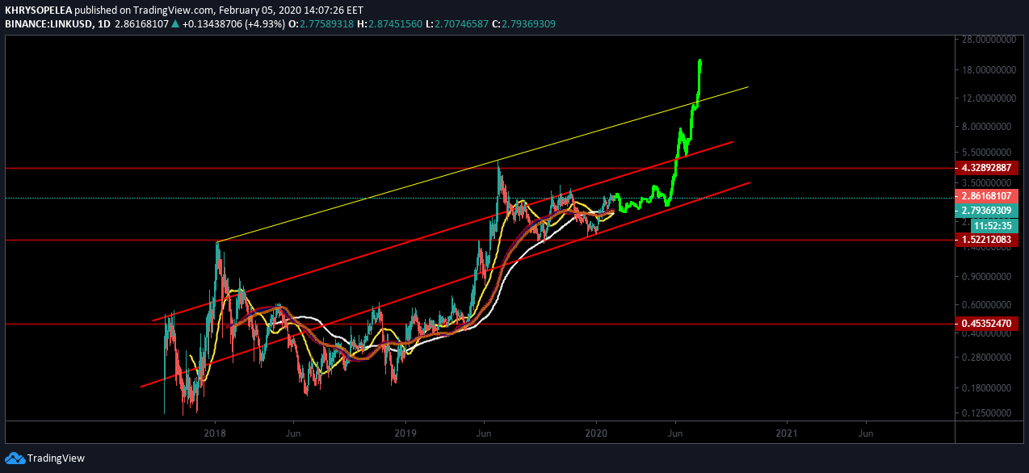Click the TradingView wordmark beside the logo
The width and height of the screenshot is (1029, 473).
coord(56,458)
